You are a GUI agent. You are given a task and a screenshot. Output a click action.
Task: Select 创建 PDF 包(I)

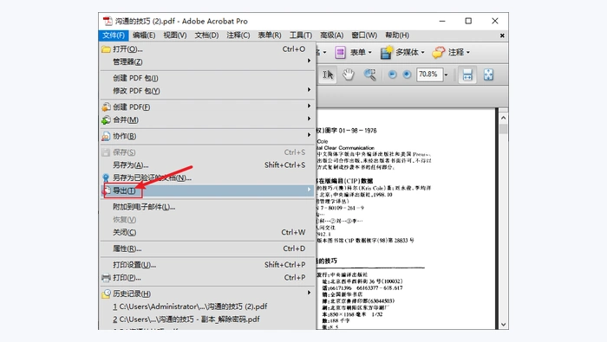click(207, 78)
